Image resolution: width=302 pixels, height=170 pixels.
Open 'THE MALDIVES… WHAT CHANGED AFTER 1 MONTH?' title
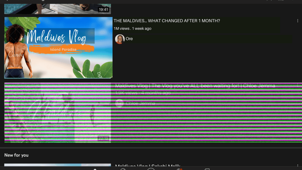tap(167, 21)
